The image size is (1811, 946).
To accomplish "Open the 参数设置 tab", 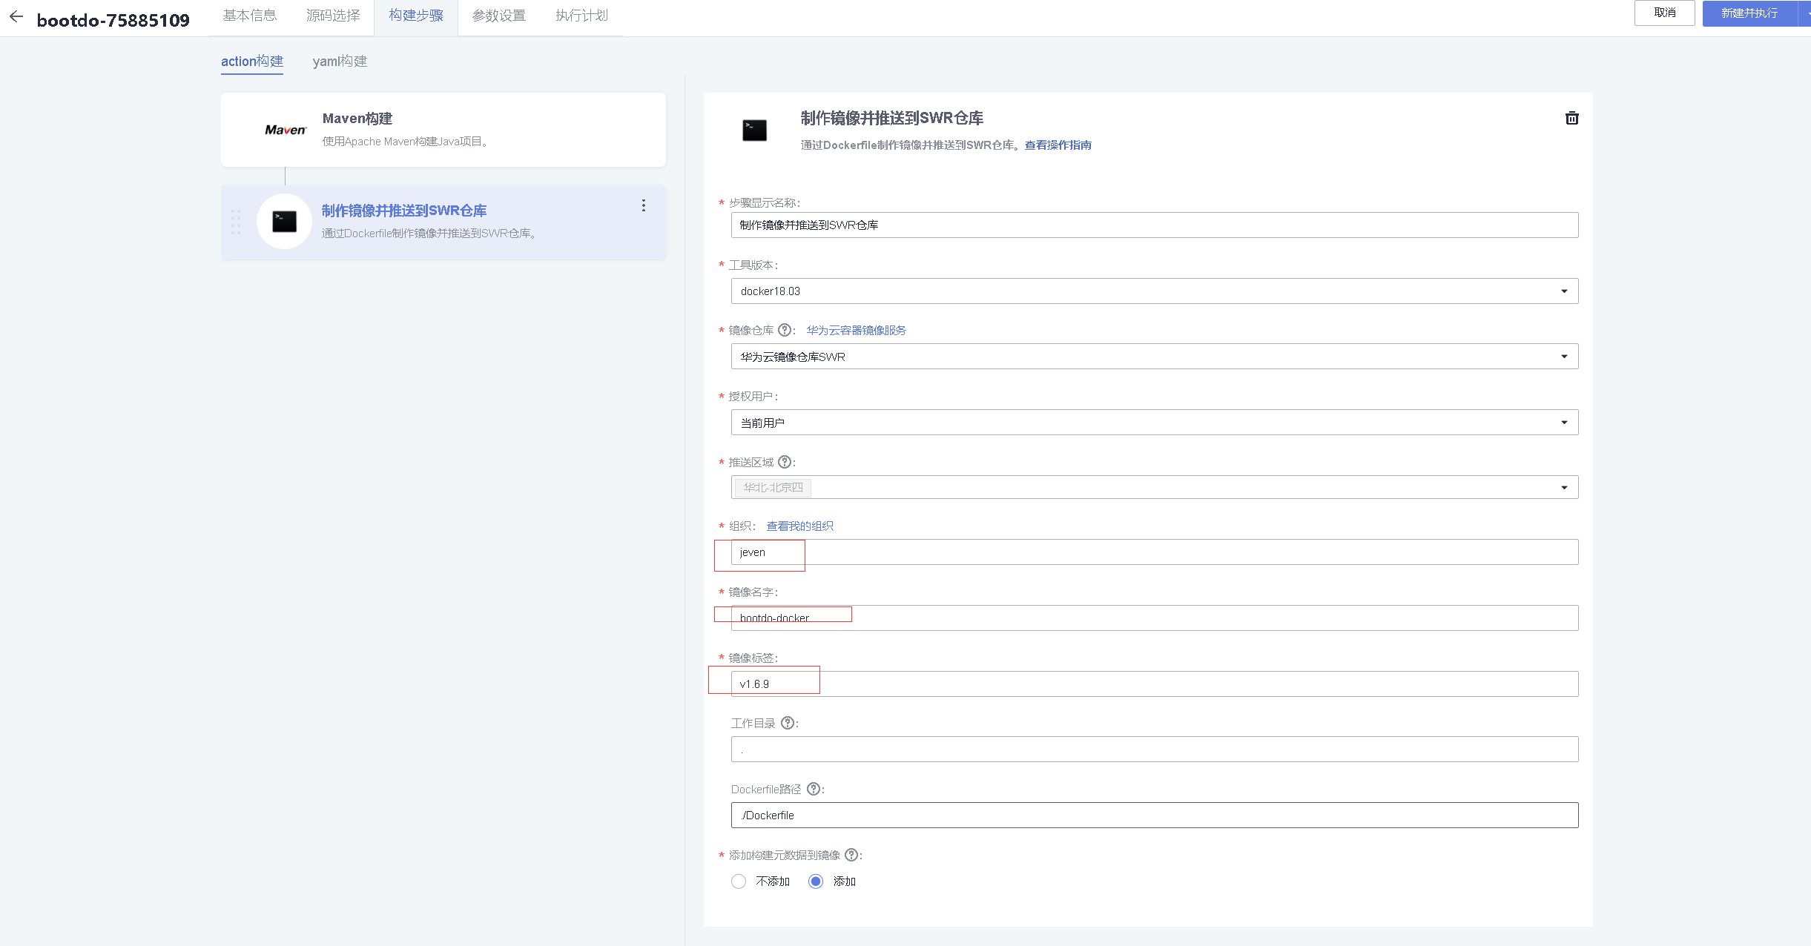I will click(499, 15).
